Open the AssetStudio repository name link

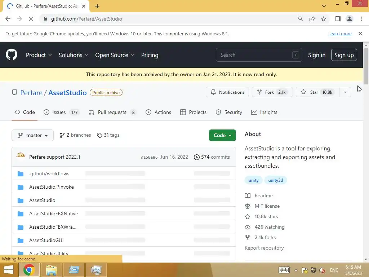pos(67,93)
